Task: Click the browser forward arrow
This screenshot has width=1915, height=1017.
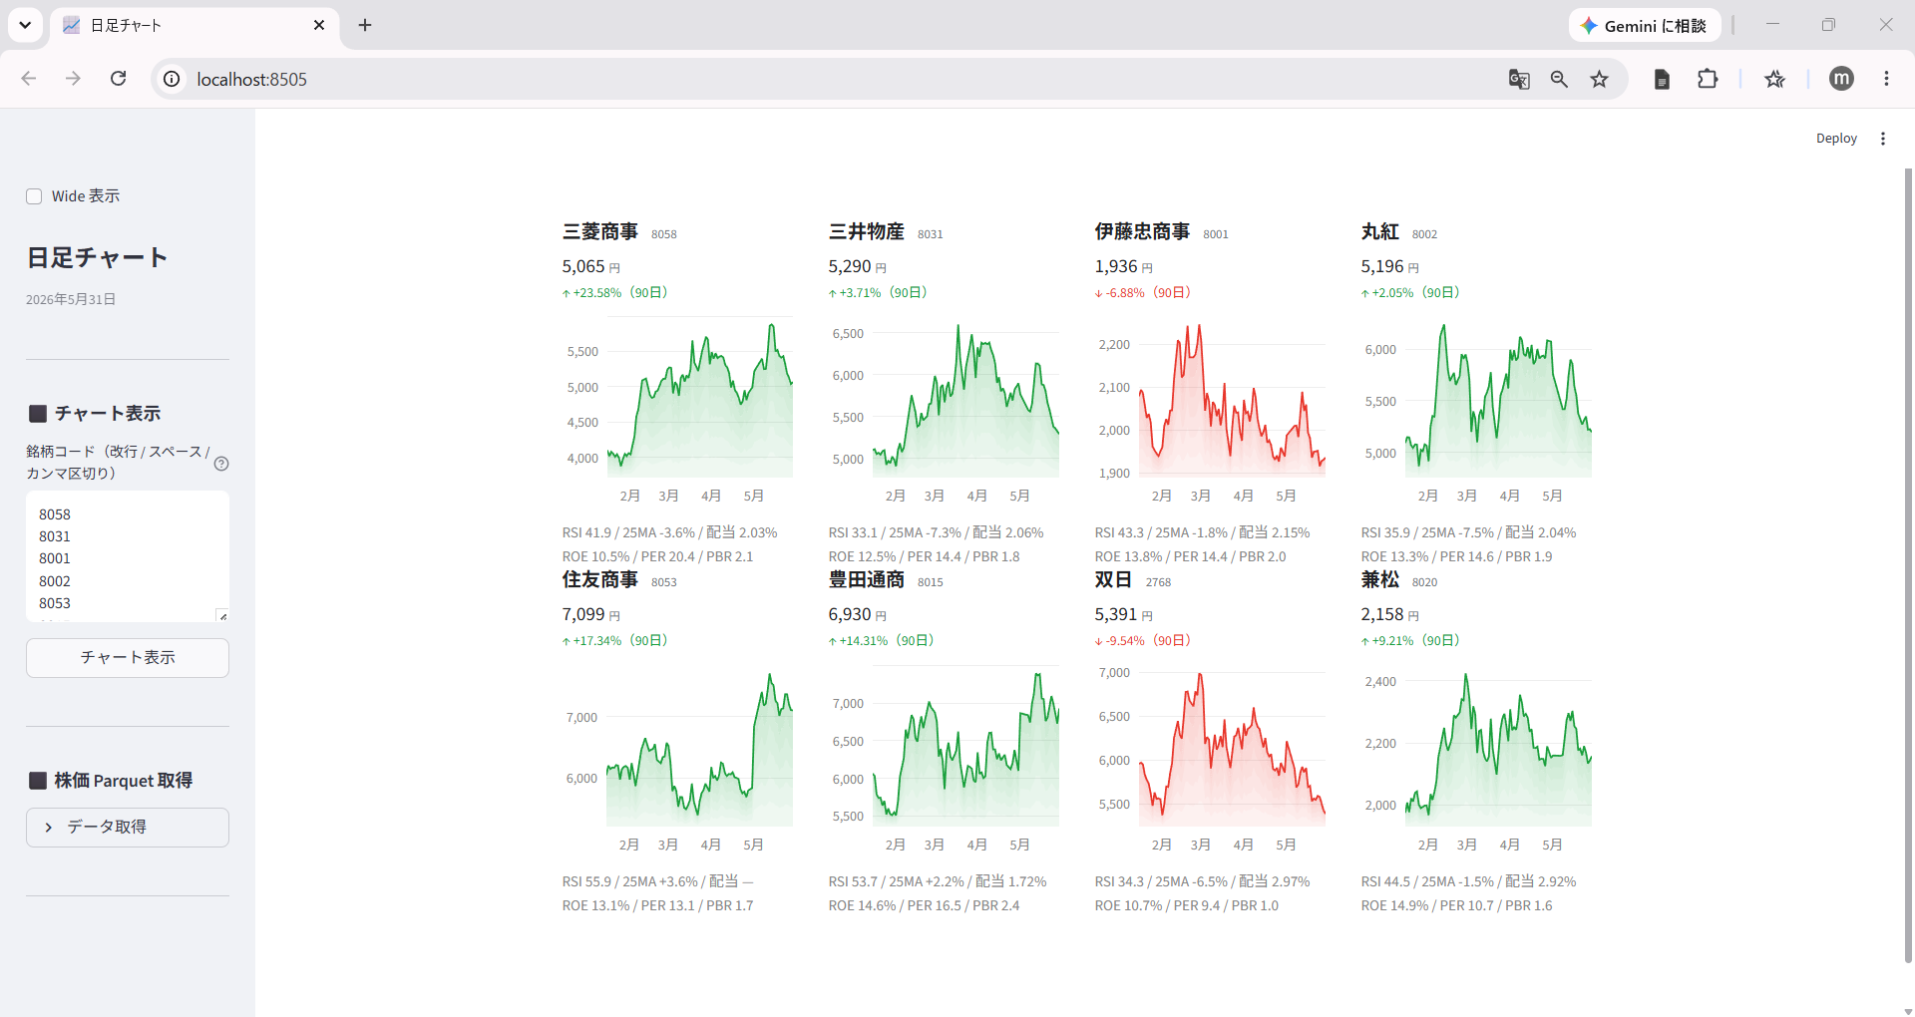Action: 73,79
